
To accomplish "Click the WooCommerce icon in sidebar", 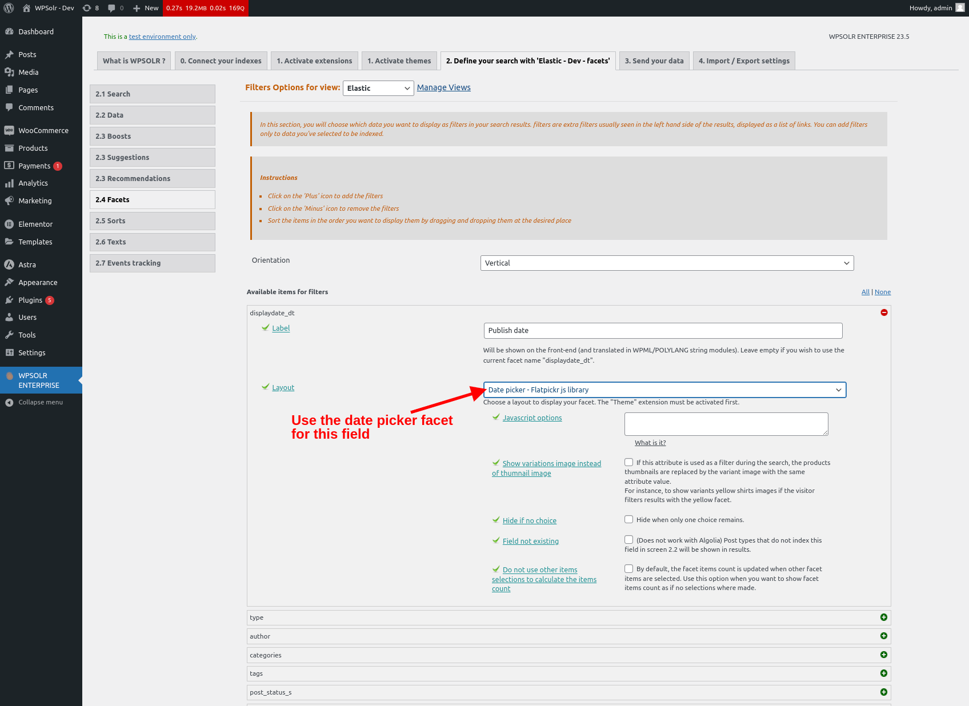I will pos(9,130).
